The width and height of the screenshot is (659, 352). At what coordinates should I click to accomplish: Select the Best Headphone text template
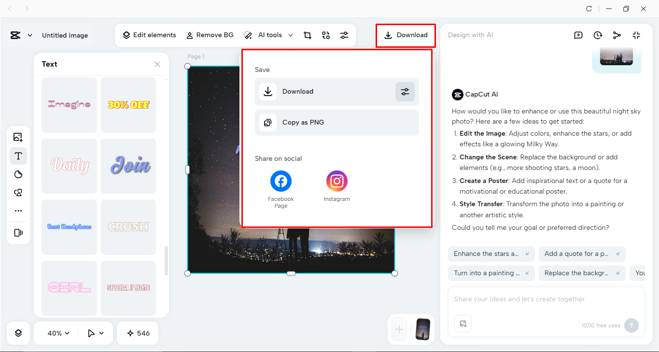pyautogui.click(x=70, y=227)
